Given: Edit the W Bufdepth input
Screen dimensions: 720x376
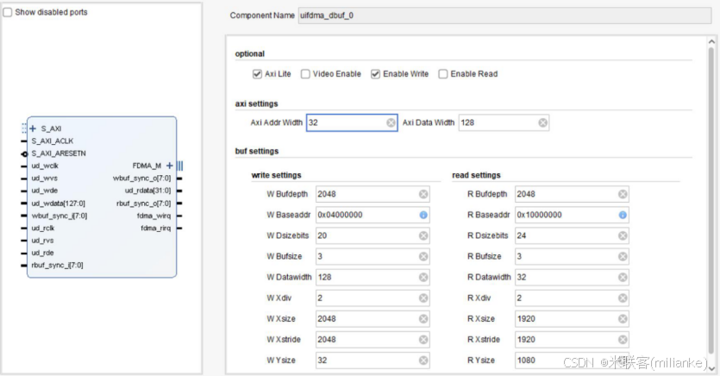Looking at the screenshot, I should [x=373, y=194].
